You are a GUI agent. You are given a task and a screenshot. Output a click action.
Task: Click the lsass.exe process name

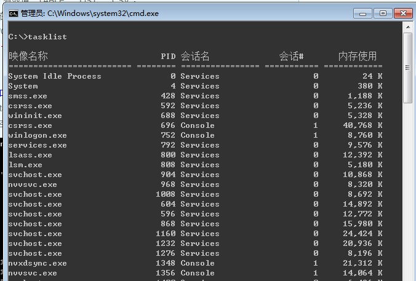point(30,155)
